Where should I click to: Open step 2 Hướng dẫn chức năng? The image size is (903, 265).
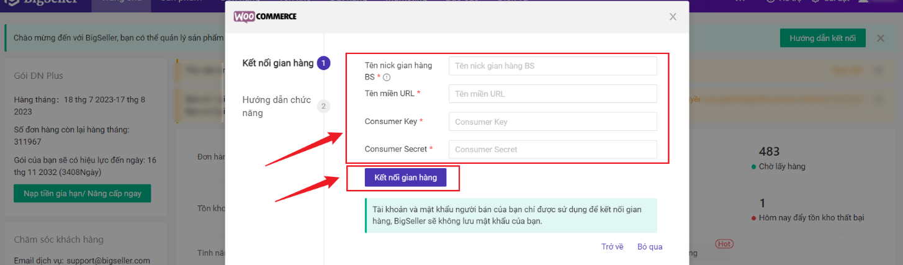pyautogui.click(x=286, y=106)
